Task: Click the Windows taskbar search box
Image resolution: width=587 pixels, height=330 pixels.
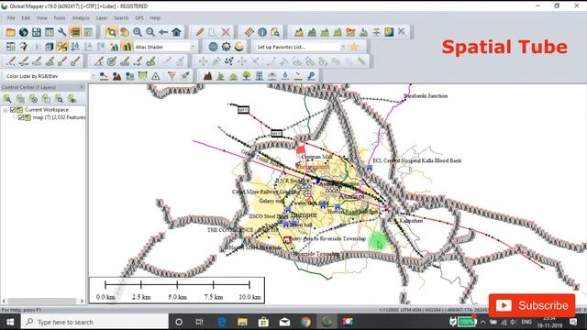Action: coord(94,322)
